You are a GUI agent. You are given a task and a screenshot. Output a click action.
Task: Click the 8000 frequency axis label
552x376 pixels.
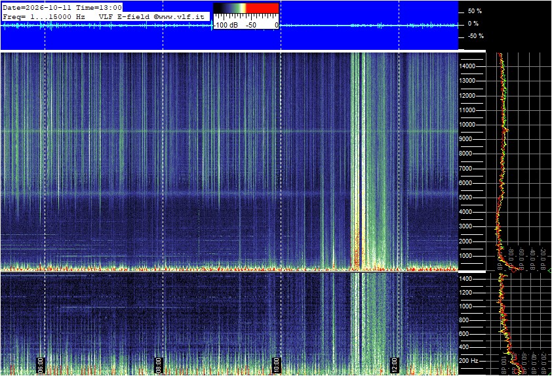[x=465, y=154]
